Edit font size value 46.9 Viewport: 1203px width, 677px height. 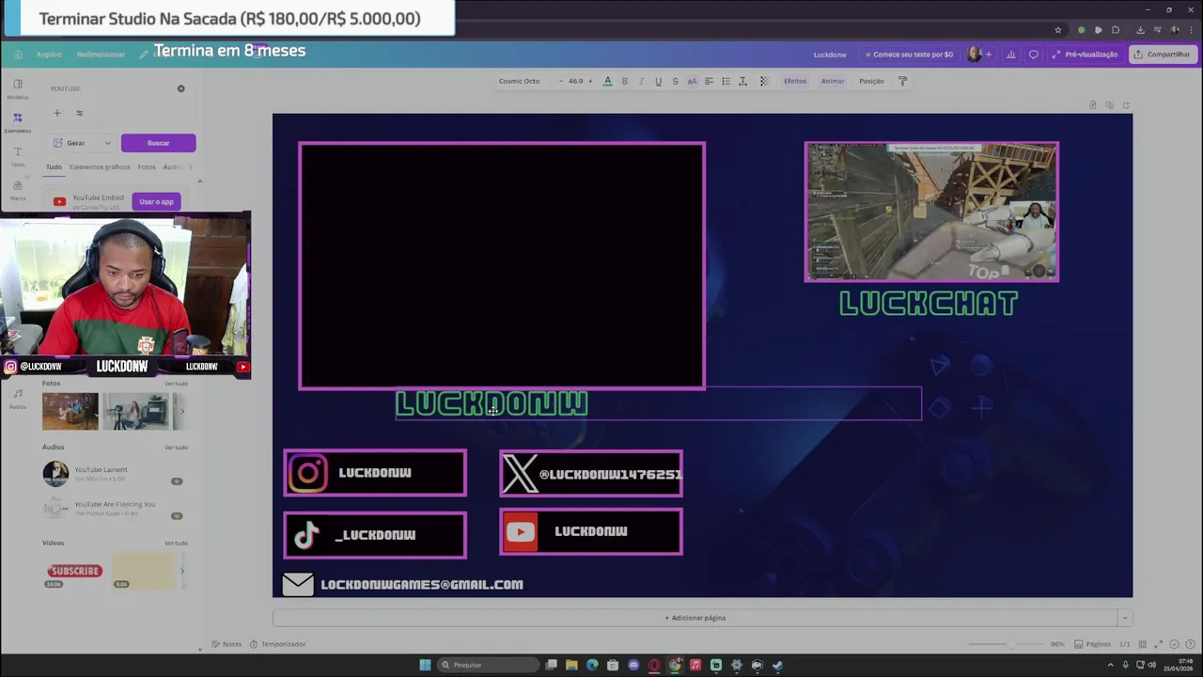[575, 81]
